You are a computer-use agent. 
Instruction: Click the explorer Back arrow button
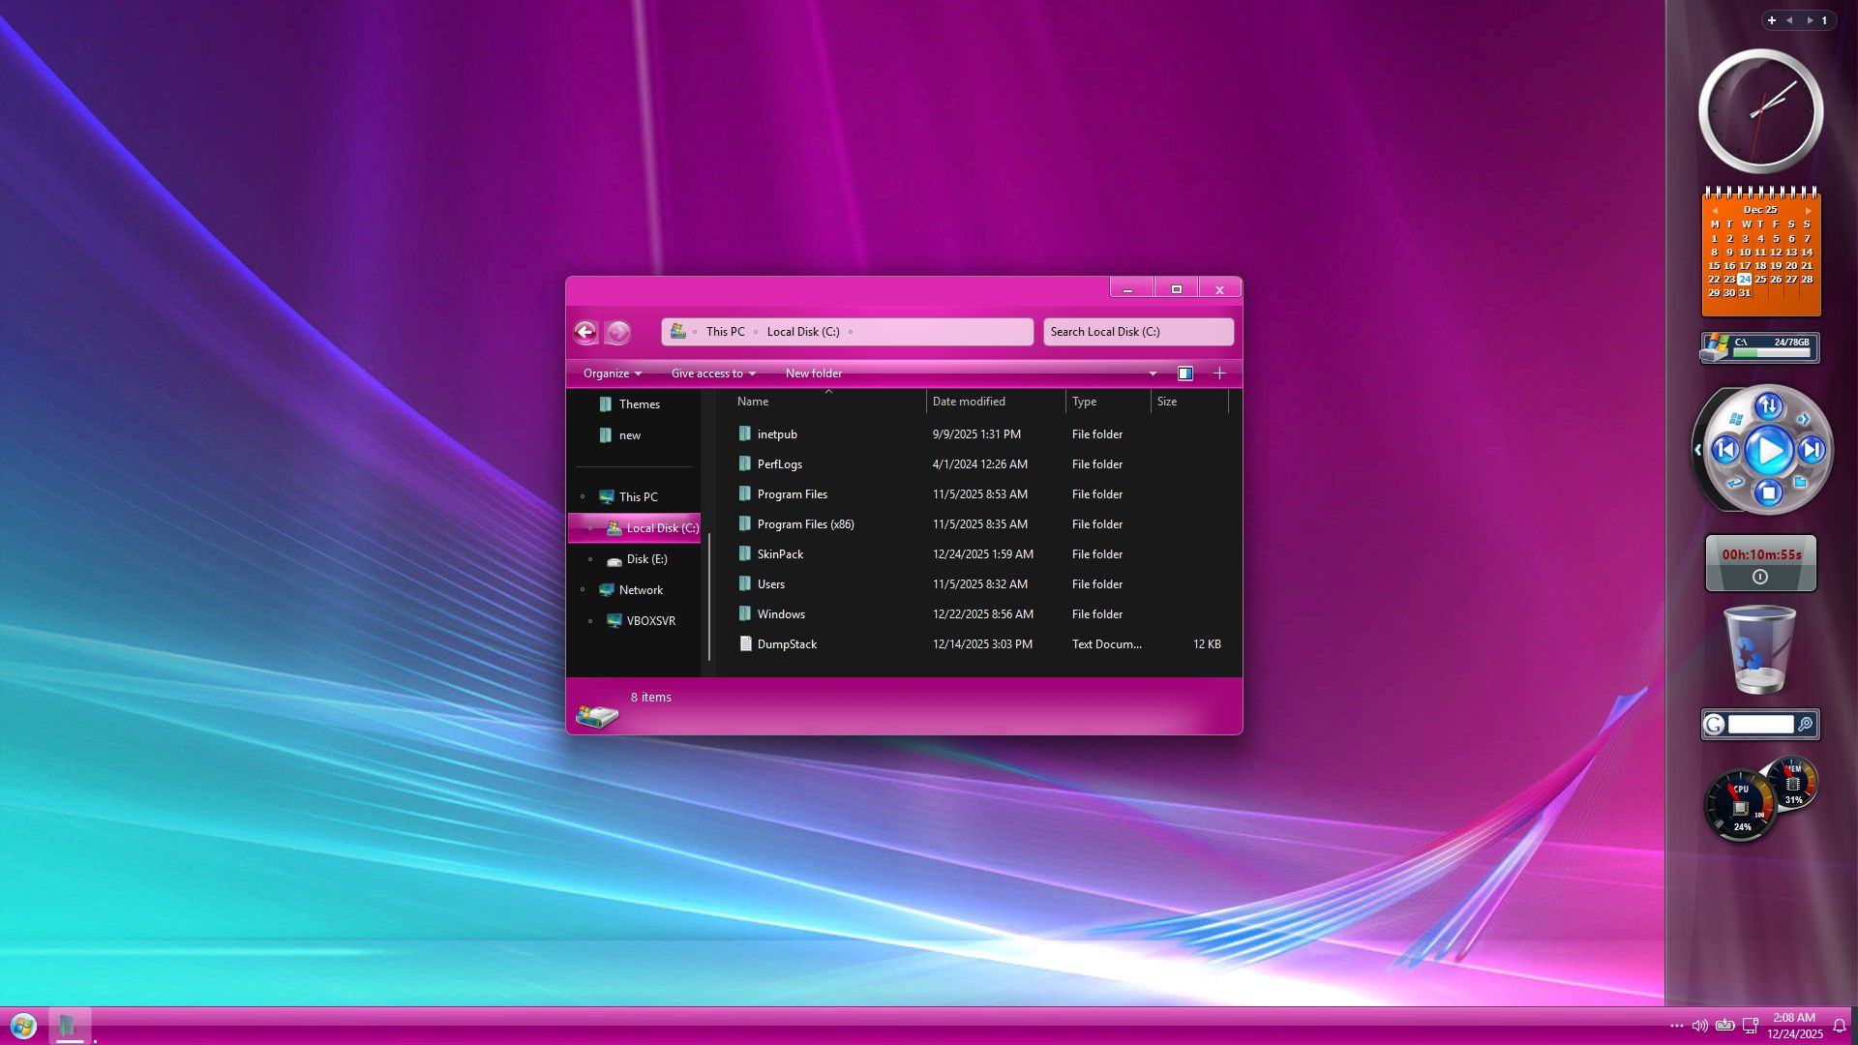coord(585,333)
